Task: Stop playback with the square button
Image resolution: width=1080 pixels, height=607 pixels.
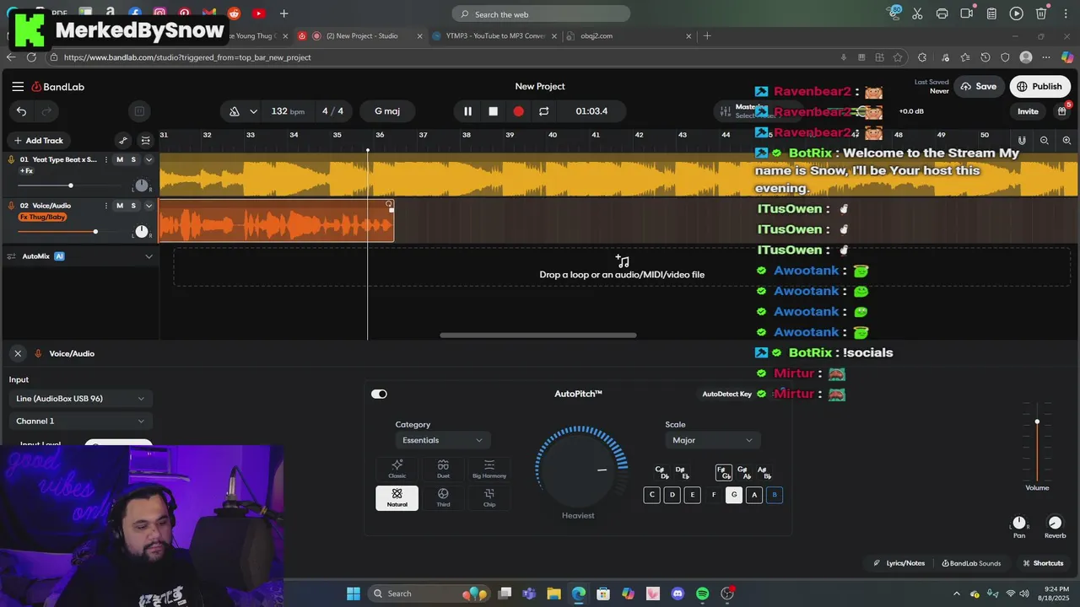Action: click(493, 111)
